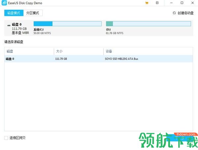The height and width of the screenshot is (150, 198).
Task: Close the EaseUS Disk Copy window
Action: tap(193, 3)
